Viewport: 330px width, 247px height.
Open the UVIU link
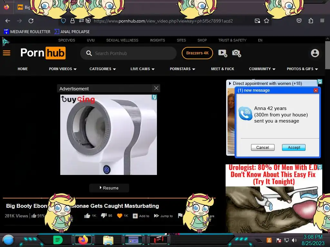pos(91,40)
